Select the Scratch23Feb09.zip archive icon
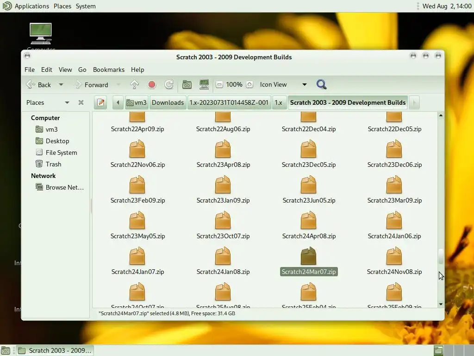This screenshot has height=356, width=474. 137,184
